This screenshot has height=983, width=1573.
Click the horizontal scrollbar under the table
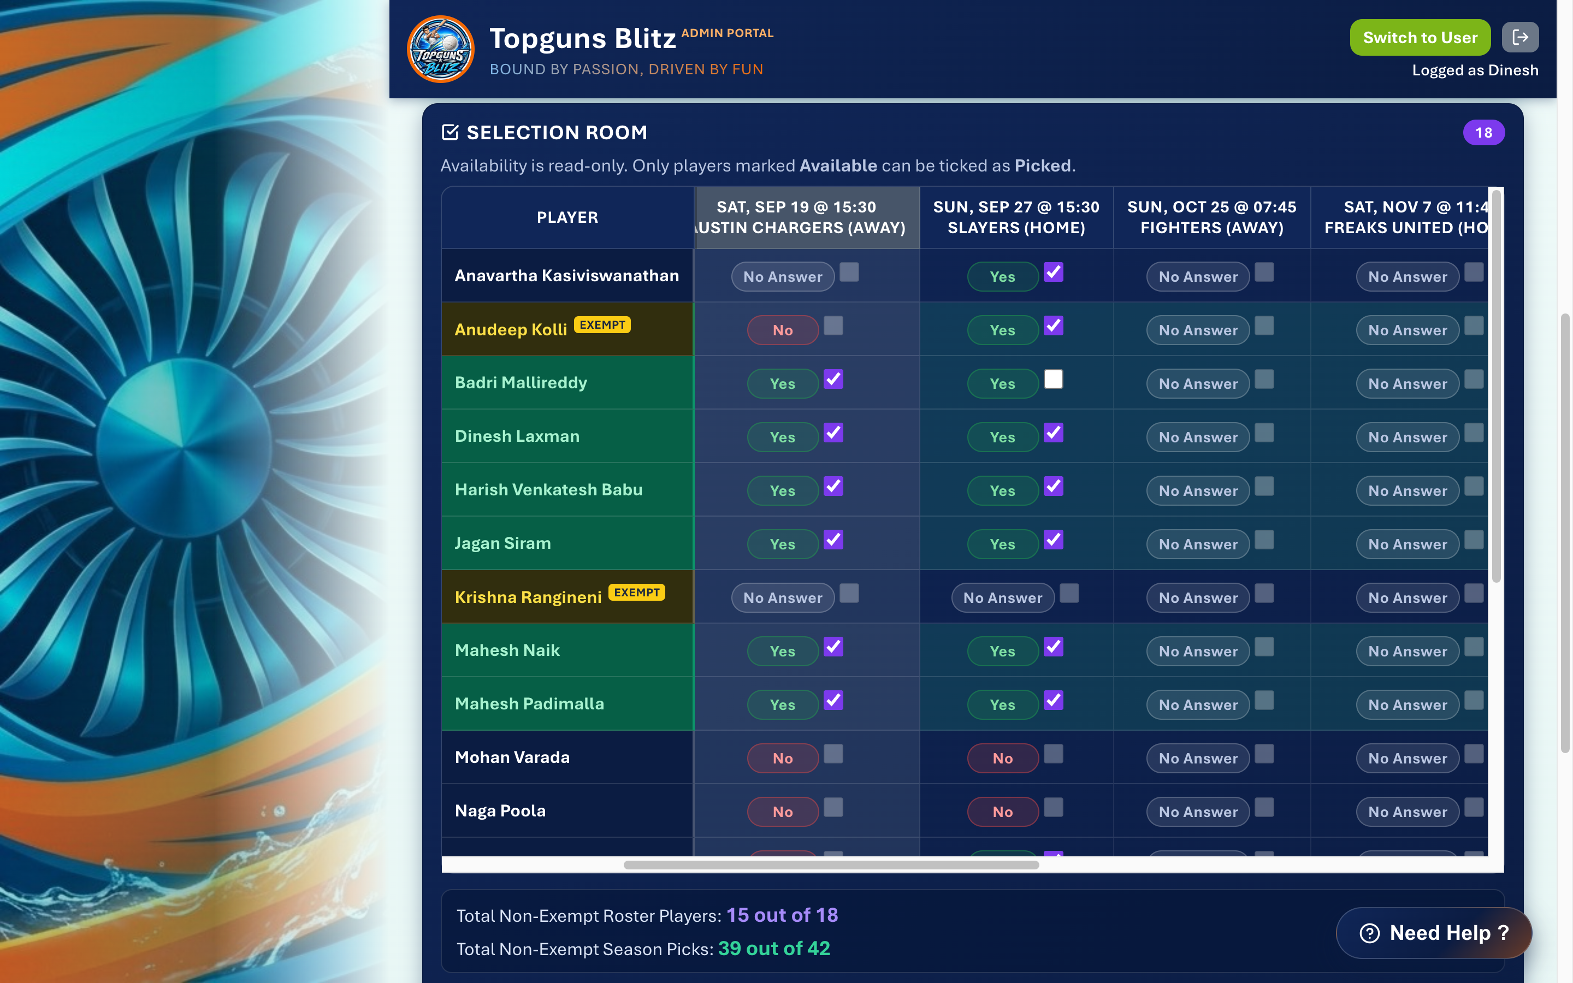point(831,864)
